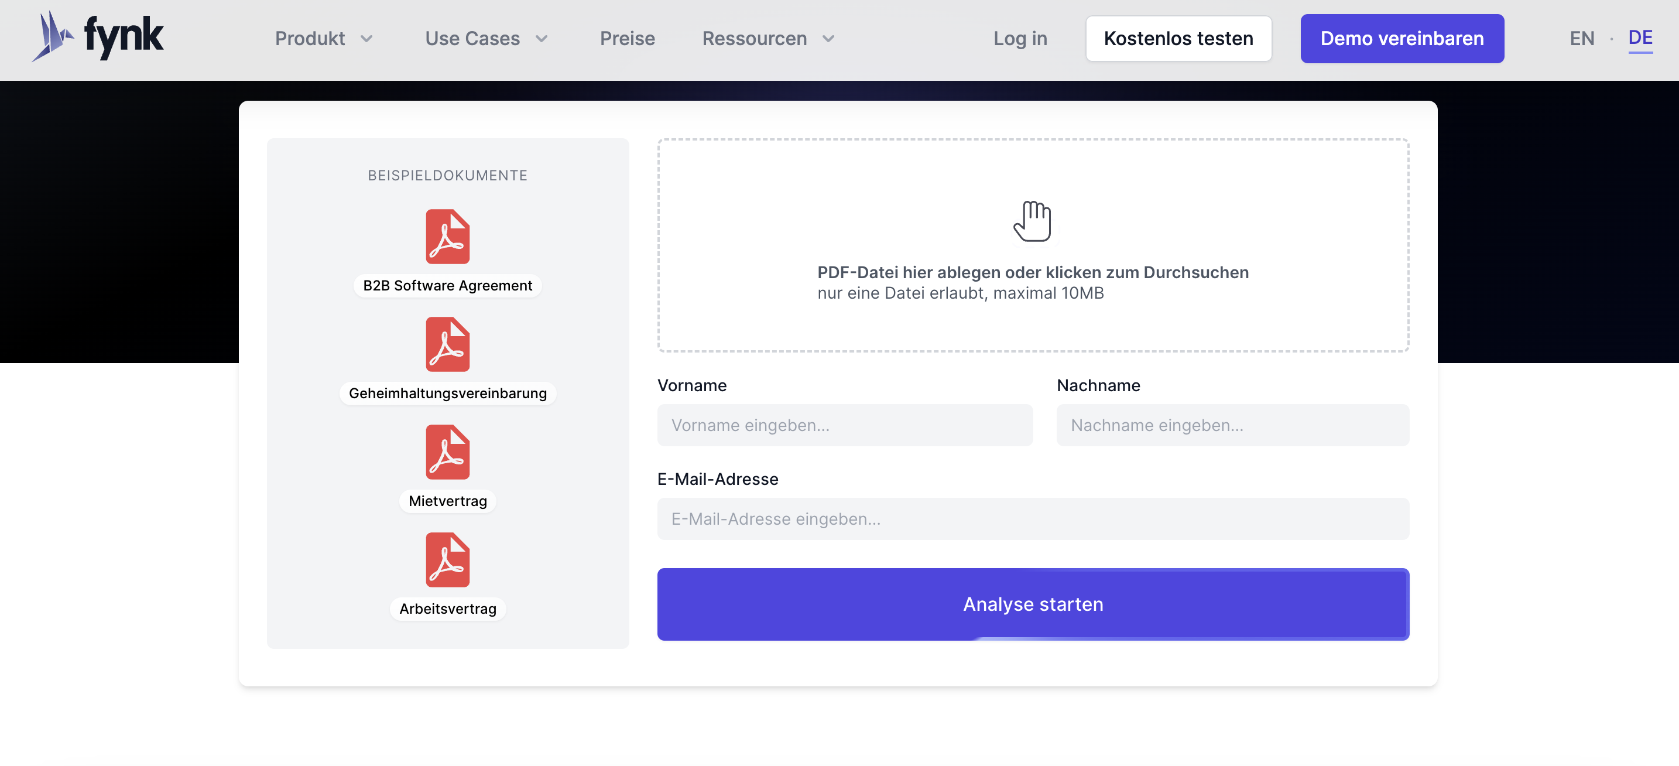Click the hand upload icon
Image resolution: width=1679 pixels, height=766 pixels.
[x=1033, y=221]
